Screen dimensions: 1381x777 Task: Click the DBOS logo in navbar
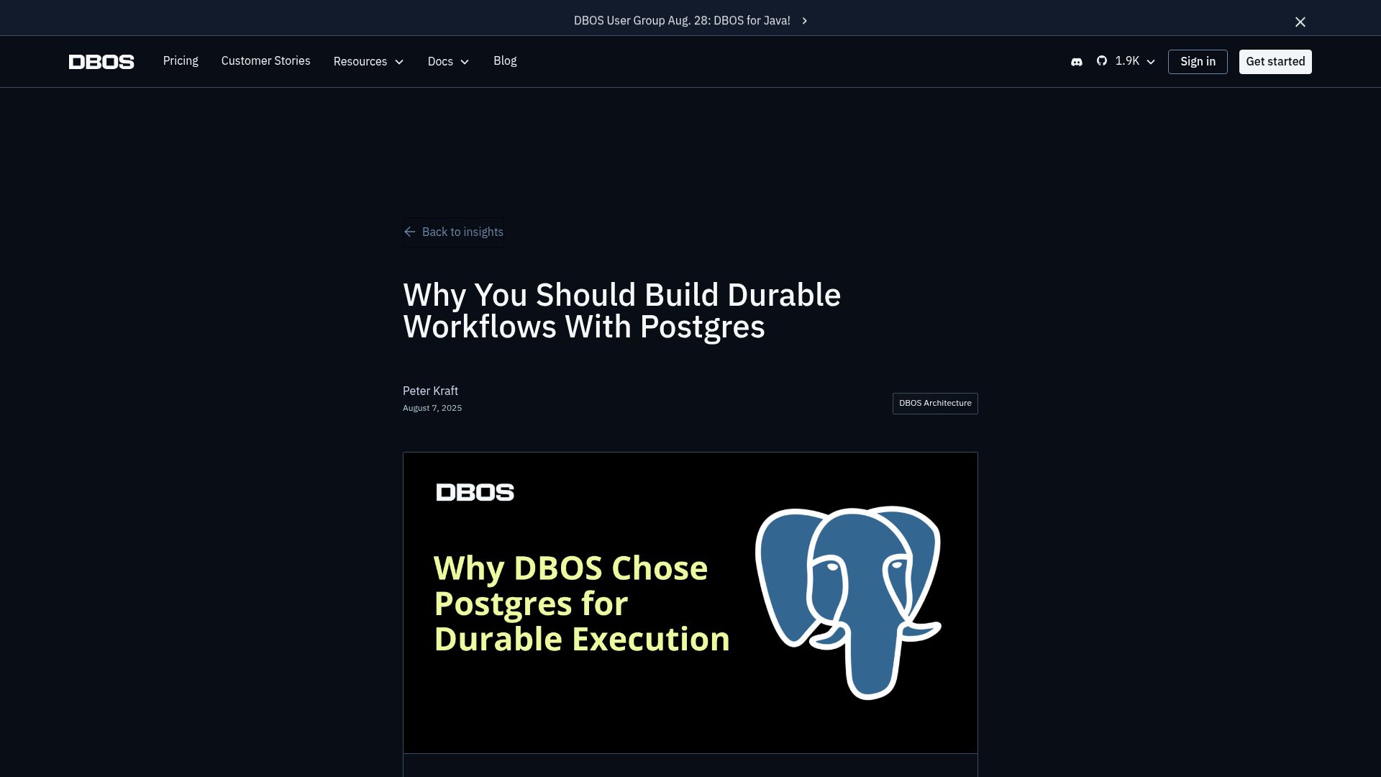click(101, 62)
